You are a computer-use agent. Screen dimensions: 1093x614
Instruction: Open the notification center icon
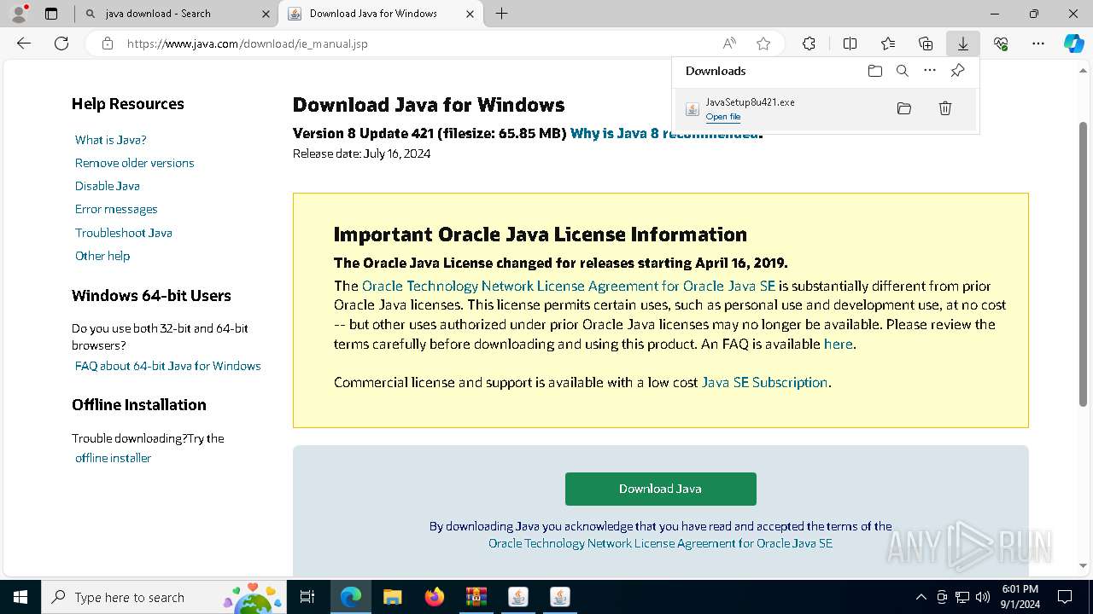(x=1065, y=597)
